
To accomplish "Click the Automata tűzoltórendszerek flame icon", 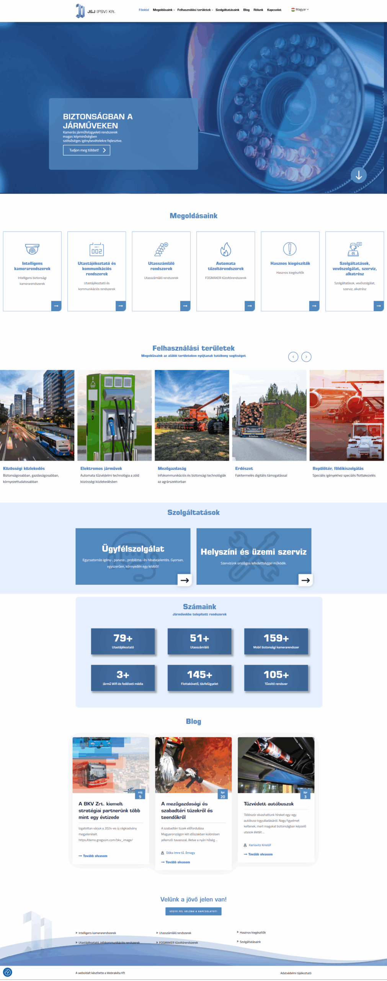I will point(225,249).
